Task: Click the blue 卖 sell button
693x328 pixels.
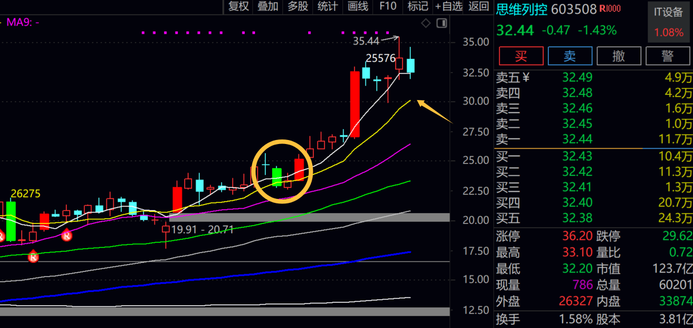Action: pos(569,56)
